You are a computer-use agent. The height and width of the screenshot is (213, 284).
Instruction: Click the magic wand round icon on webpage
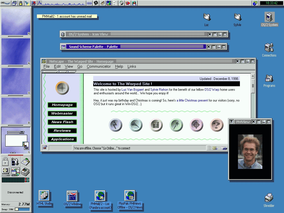tap(176, 125)
